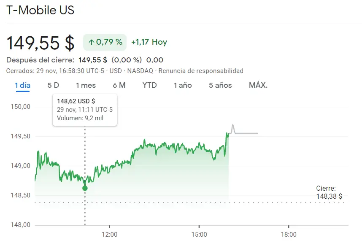362x243 pixels.
Task: Click the 148,62 USD tooltip box
Action: [x=84, y=109]
